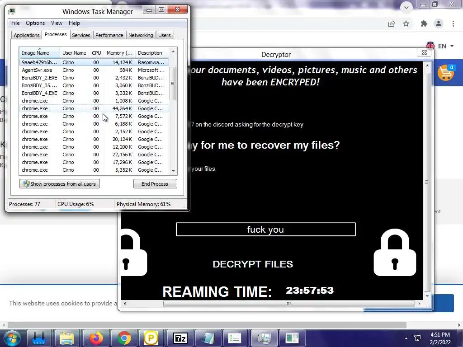Viewport: 463px width, 347px height.
Task: Select Task Manager taskbar button
Action: 264,338
